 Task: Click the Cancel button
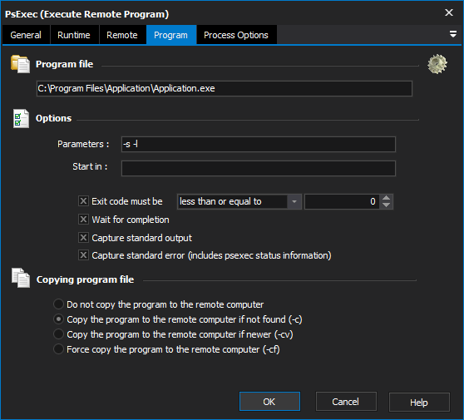[x=346, y=402]
